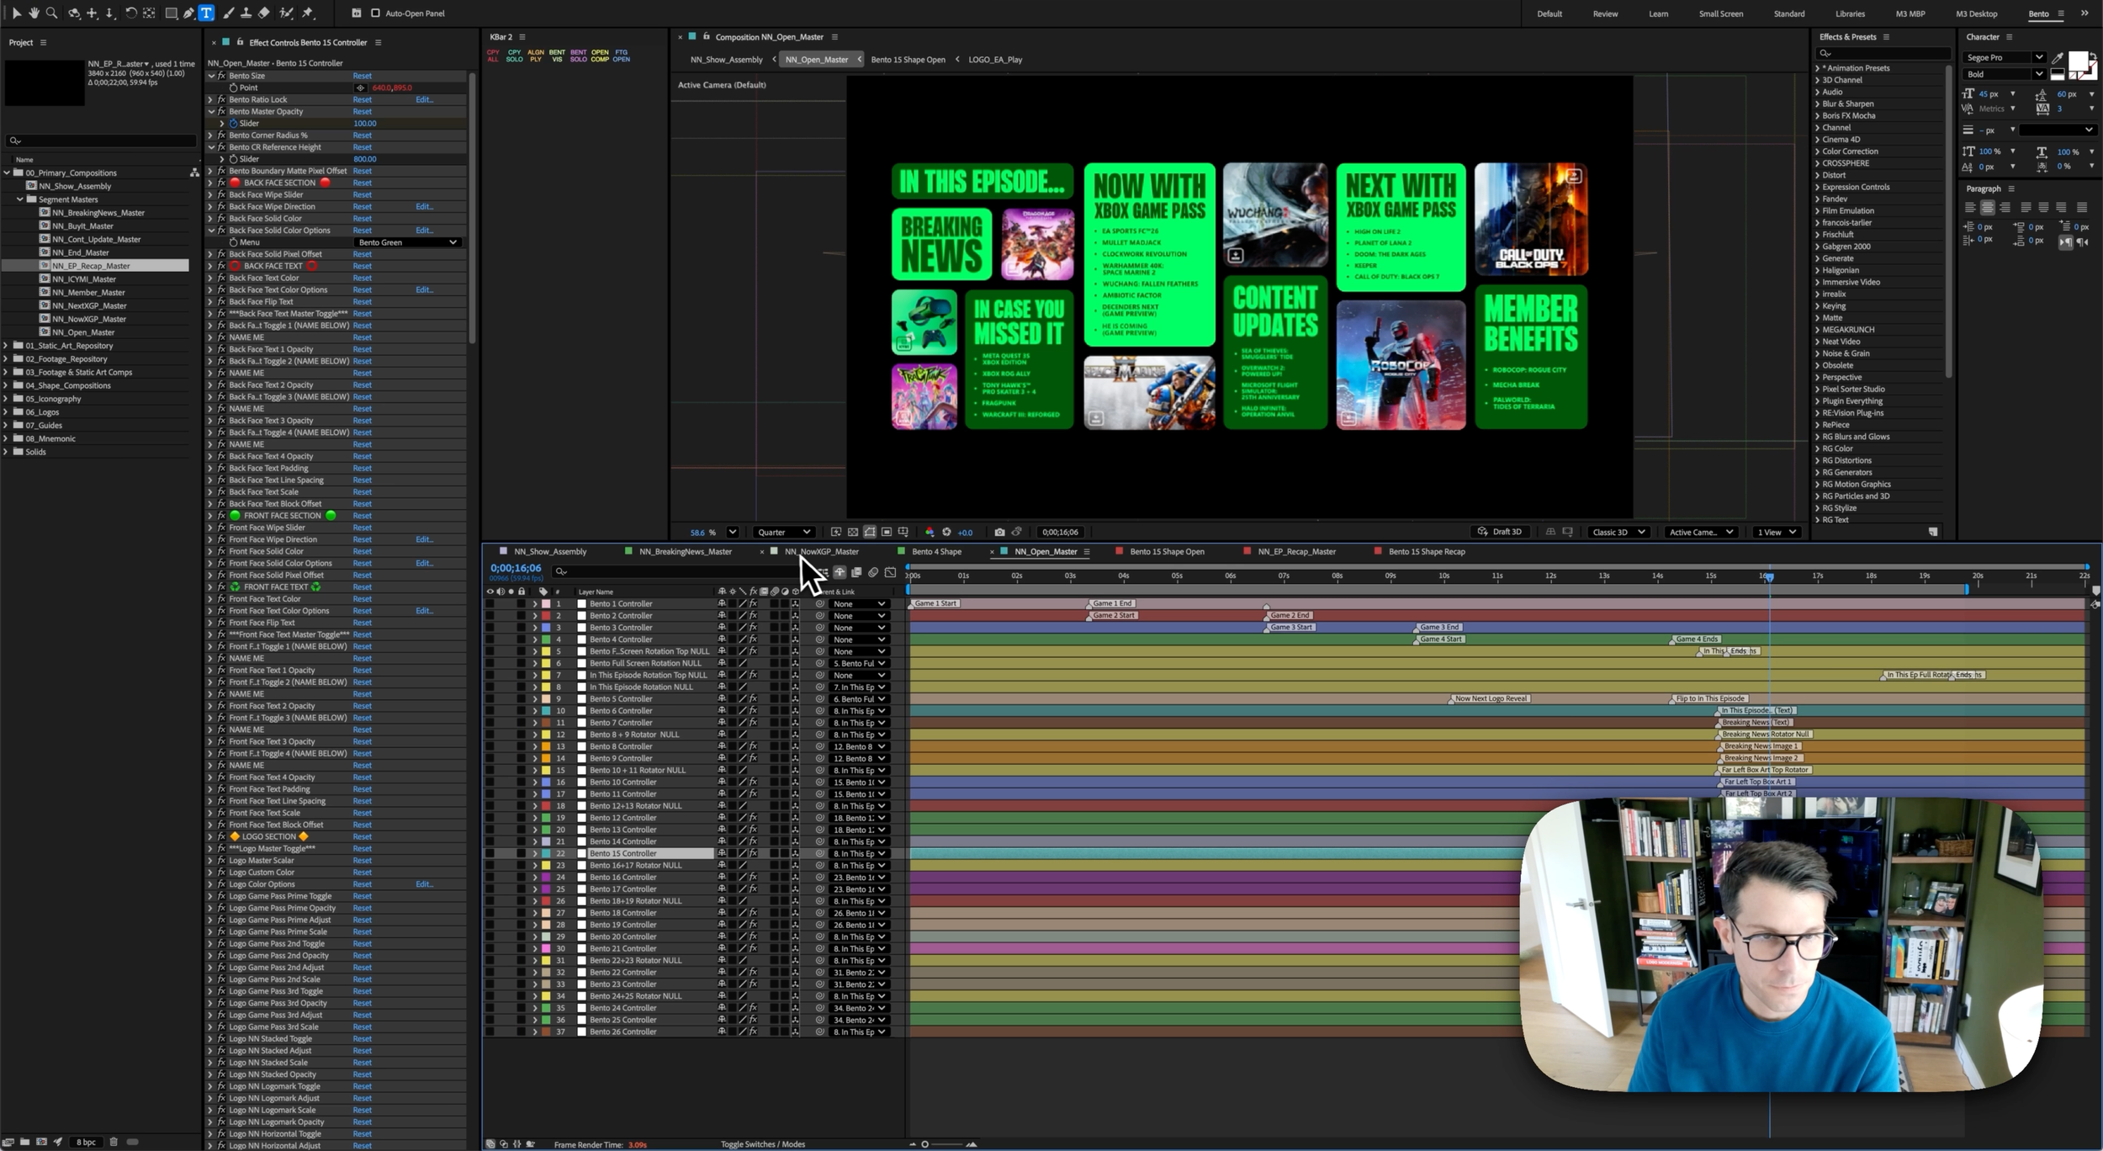The width and height of the screenshot is (2103, 1151).
Task: Select the Hand tool
Action: [34, 13]
